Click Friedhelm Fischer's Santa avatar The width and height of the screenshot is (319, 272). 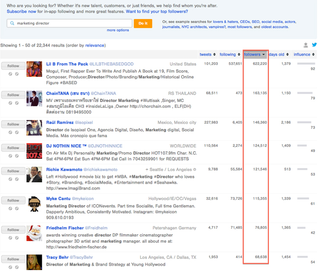pyautogui.click(x=34, y=233)
